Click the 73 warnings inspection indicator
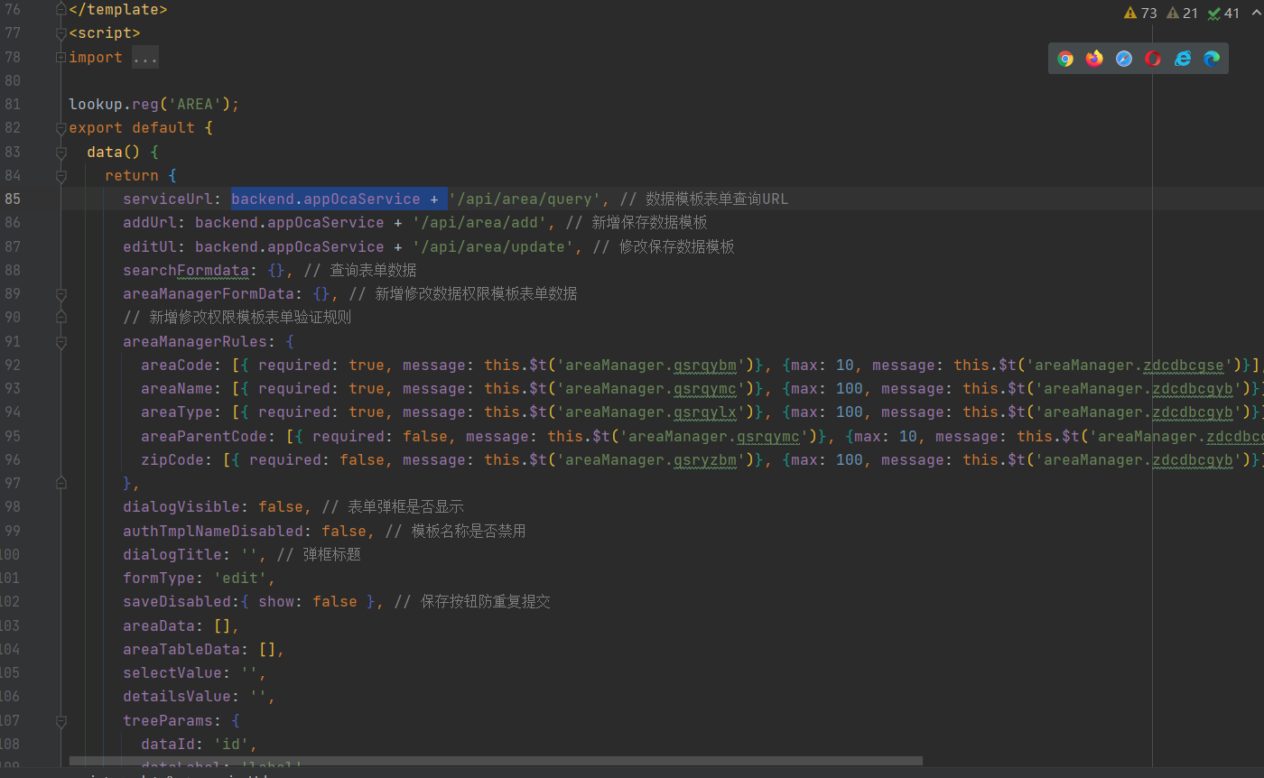Viewport: 1264px width, 778px height. [1140, 13]
